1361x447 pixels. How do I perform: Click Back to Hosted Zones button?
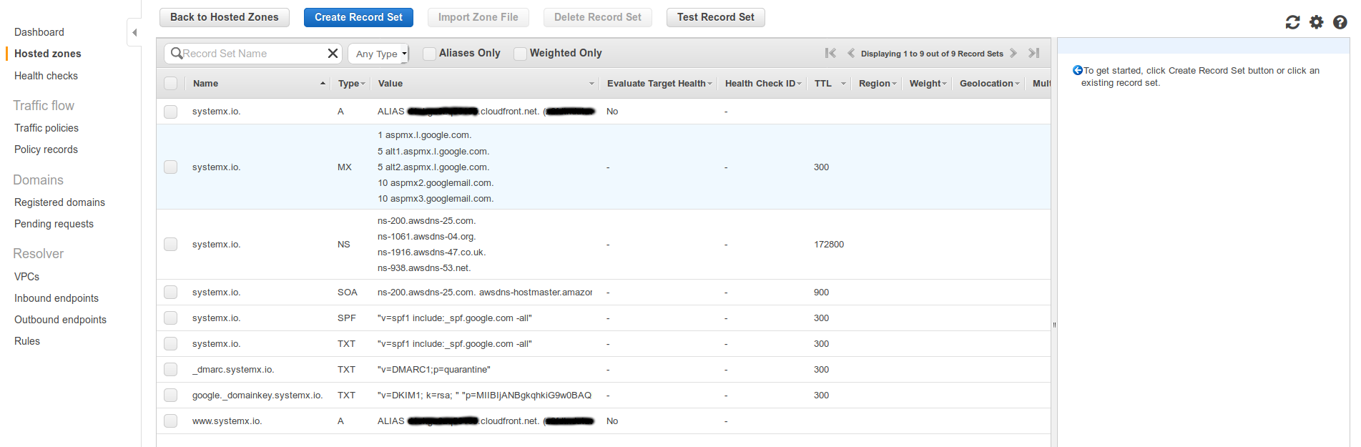(x=225, y=17)
